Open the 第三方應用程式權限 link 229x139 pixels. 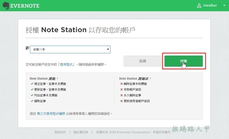pyautogui.click(x=51, y=113)
